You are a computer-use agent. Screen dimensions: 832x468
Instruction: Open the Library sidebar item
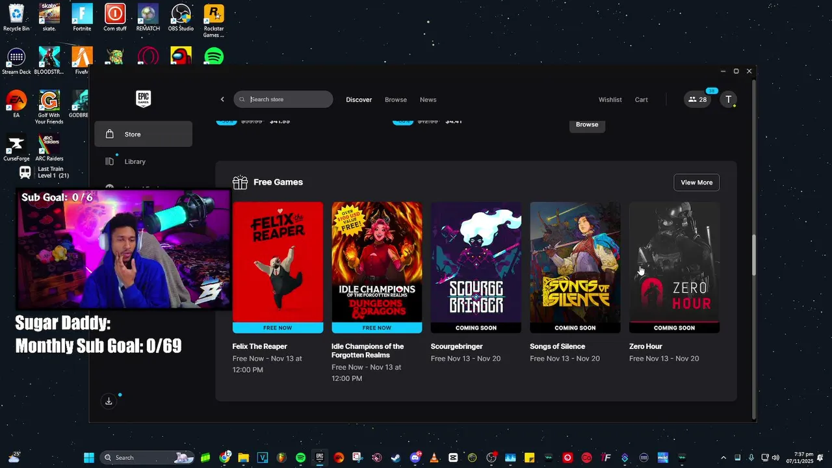143,161
